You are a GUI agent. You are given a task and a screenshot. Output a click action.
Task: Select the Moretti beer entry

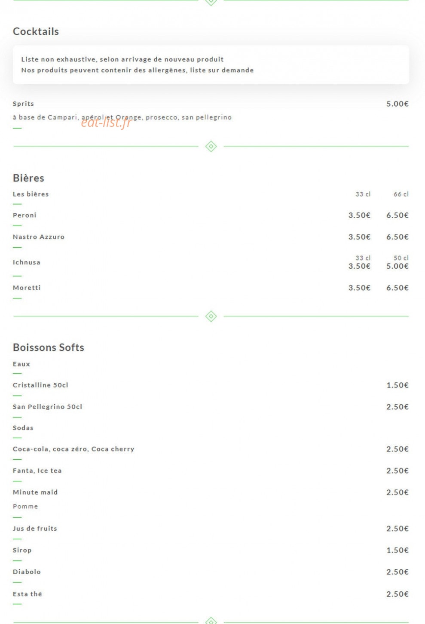[x=27, y=288]
